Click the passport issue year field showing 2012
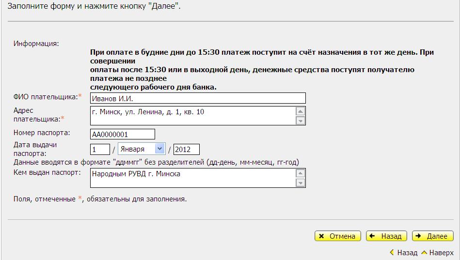 (186, 149)
